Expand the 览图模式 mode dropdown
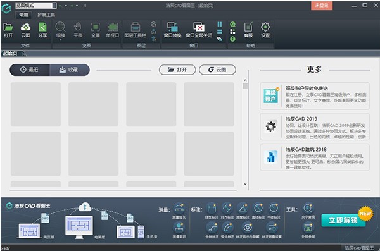 (54, 5)
